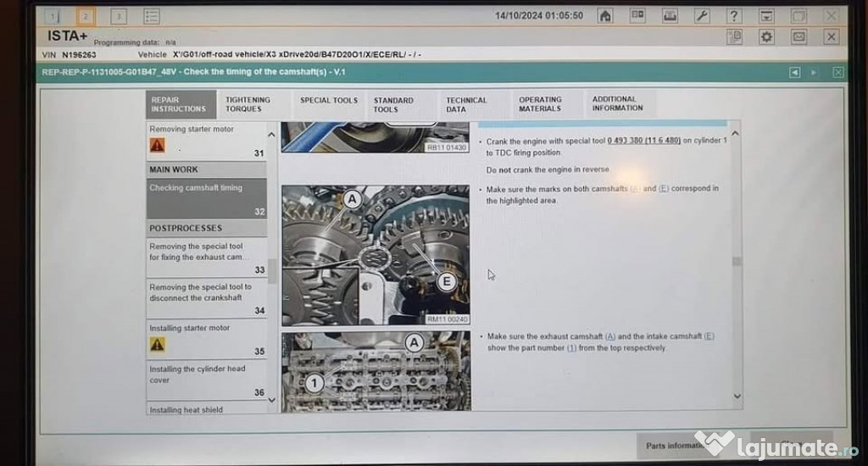The height and width of the screenshot is (466, 868).
Task: Select the numbered tab 3 icon
Action: (x=119, y=16)
